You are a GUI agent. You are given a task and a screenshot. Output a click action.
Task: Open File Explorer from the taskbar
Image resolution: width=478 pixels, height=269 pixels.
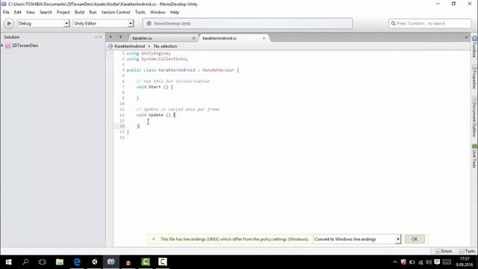point(60,262)
